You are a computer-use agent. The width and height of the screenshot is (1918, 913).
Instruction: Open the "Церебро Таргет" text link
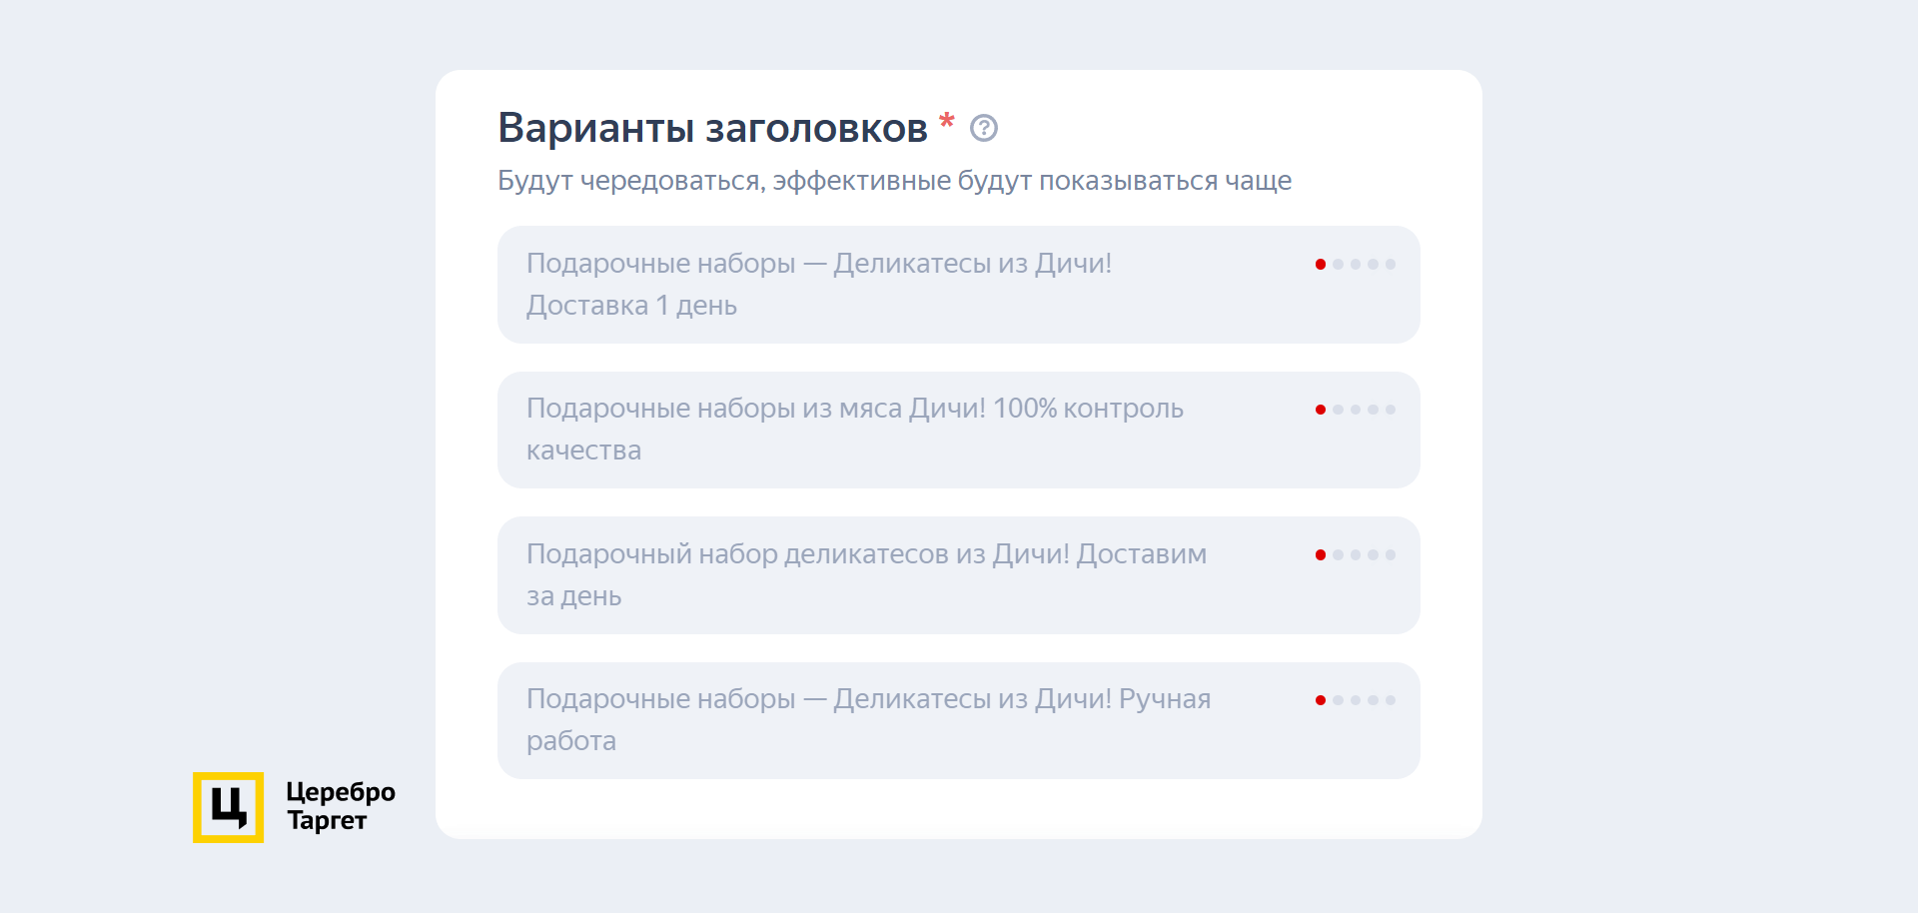[341, 806]
